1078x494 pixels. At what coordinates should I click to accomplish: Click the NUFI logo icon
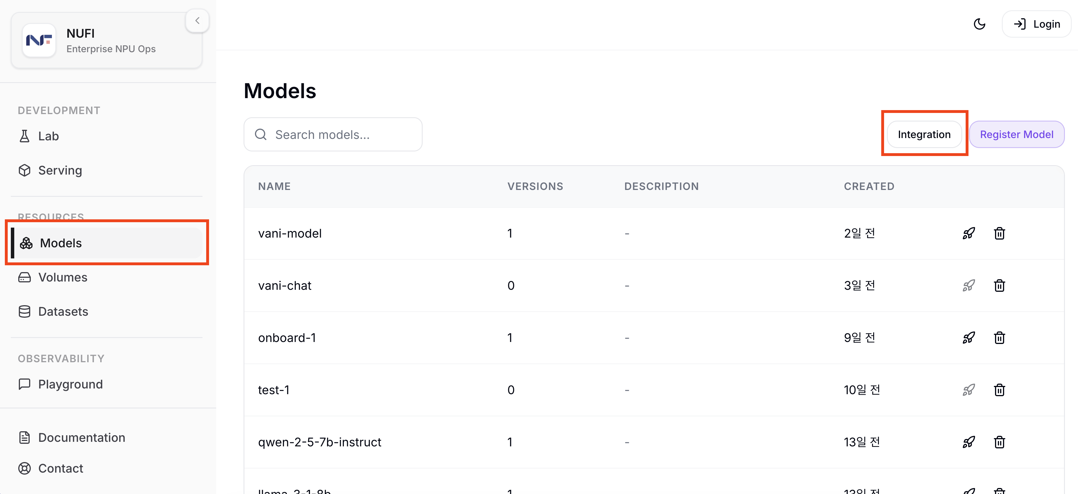click(39, 40)
